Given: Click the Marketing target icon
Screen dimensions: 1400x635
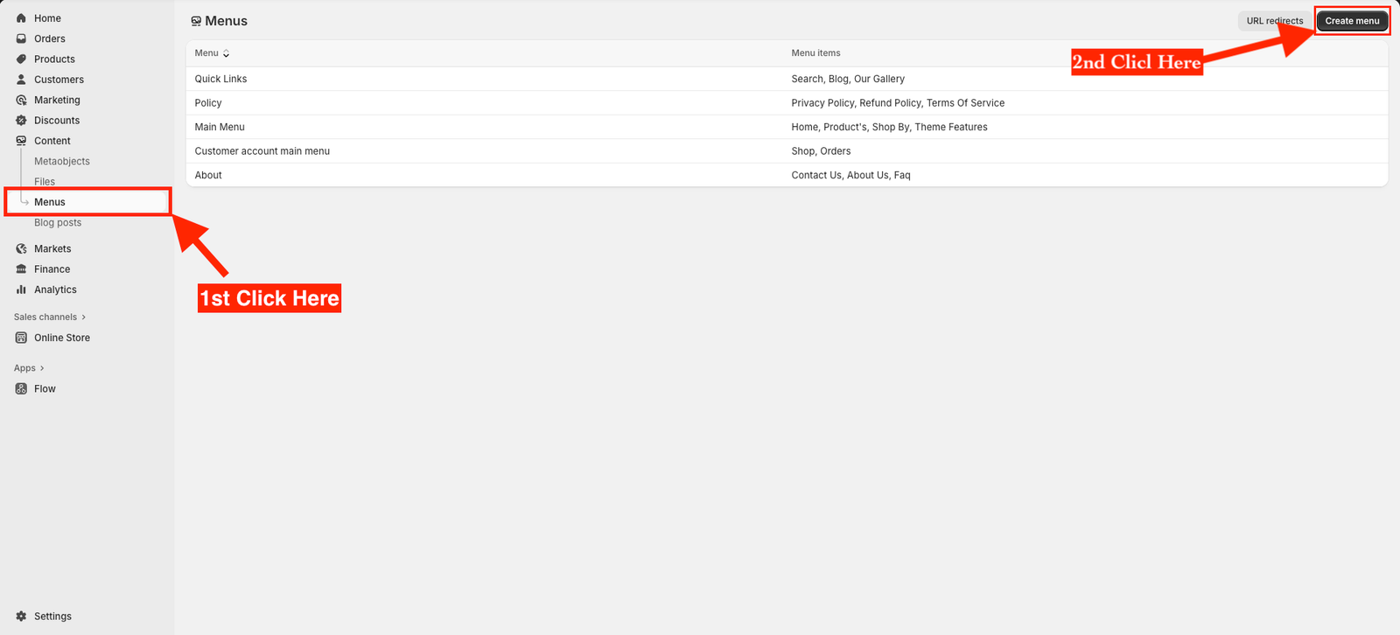Looking at the screenshot, I should click(x=21, y=100).
